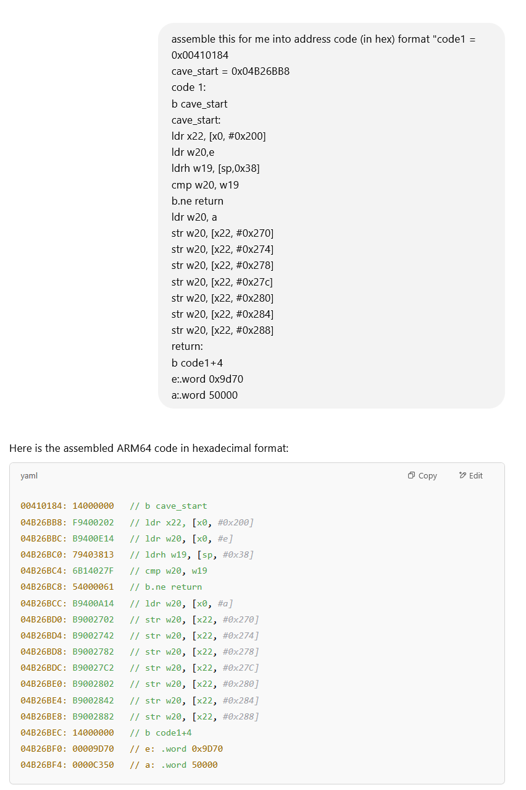Image resolution: width=526 pixels, height=790 pixels.
Task: Click the Copy icon on the code block
Action: (411, 475)
